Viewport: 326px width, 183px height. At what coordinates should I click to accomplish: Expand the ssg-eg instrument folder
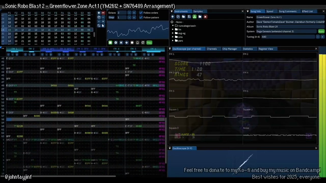[173, 33]
